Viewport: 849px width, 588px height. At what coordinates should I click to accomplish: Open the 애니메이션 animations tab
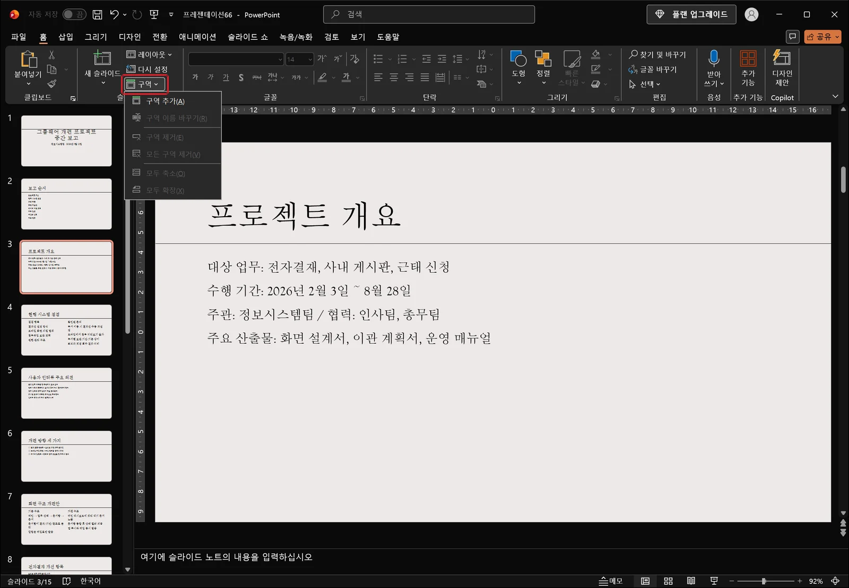(197, 37)
